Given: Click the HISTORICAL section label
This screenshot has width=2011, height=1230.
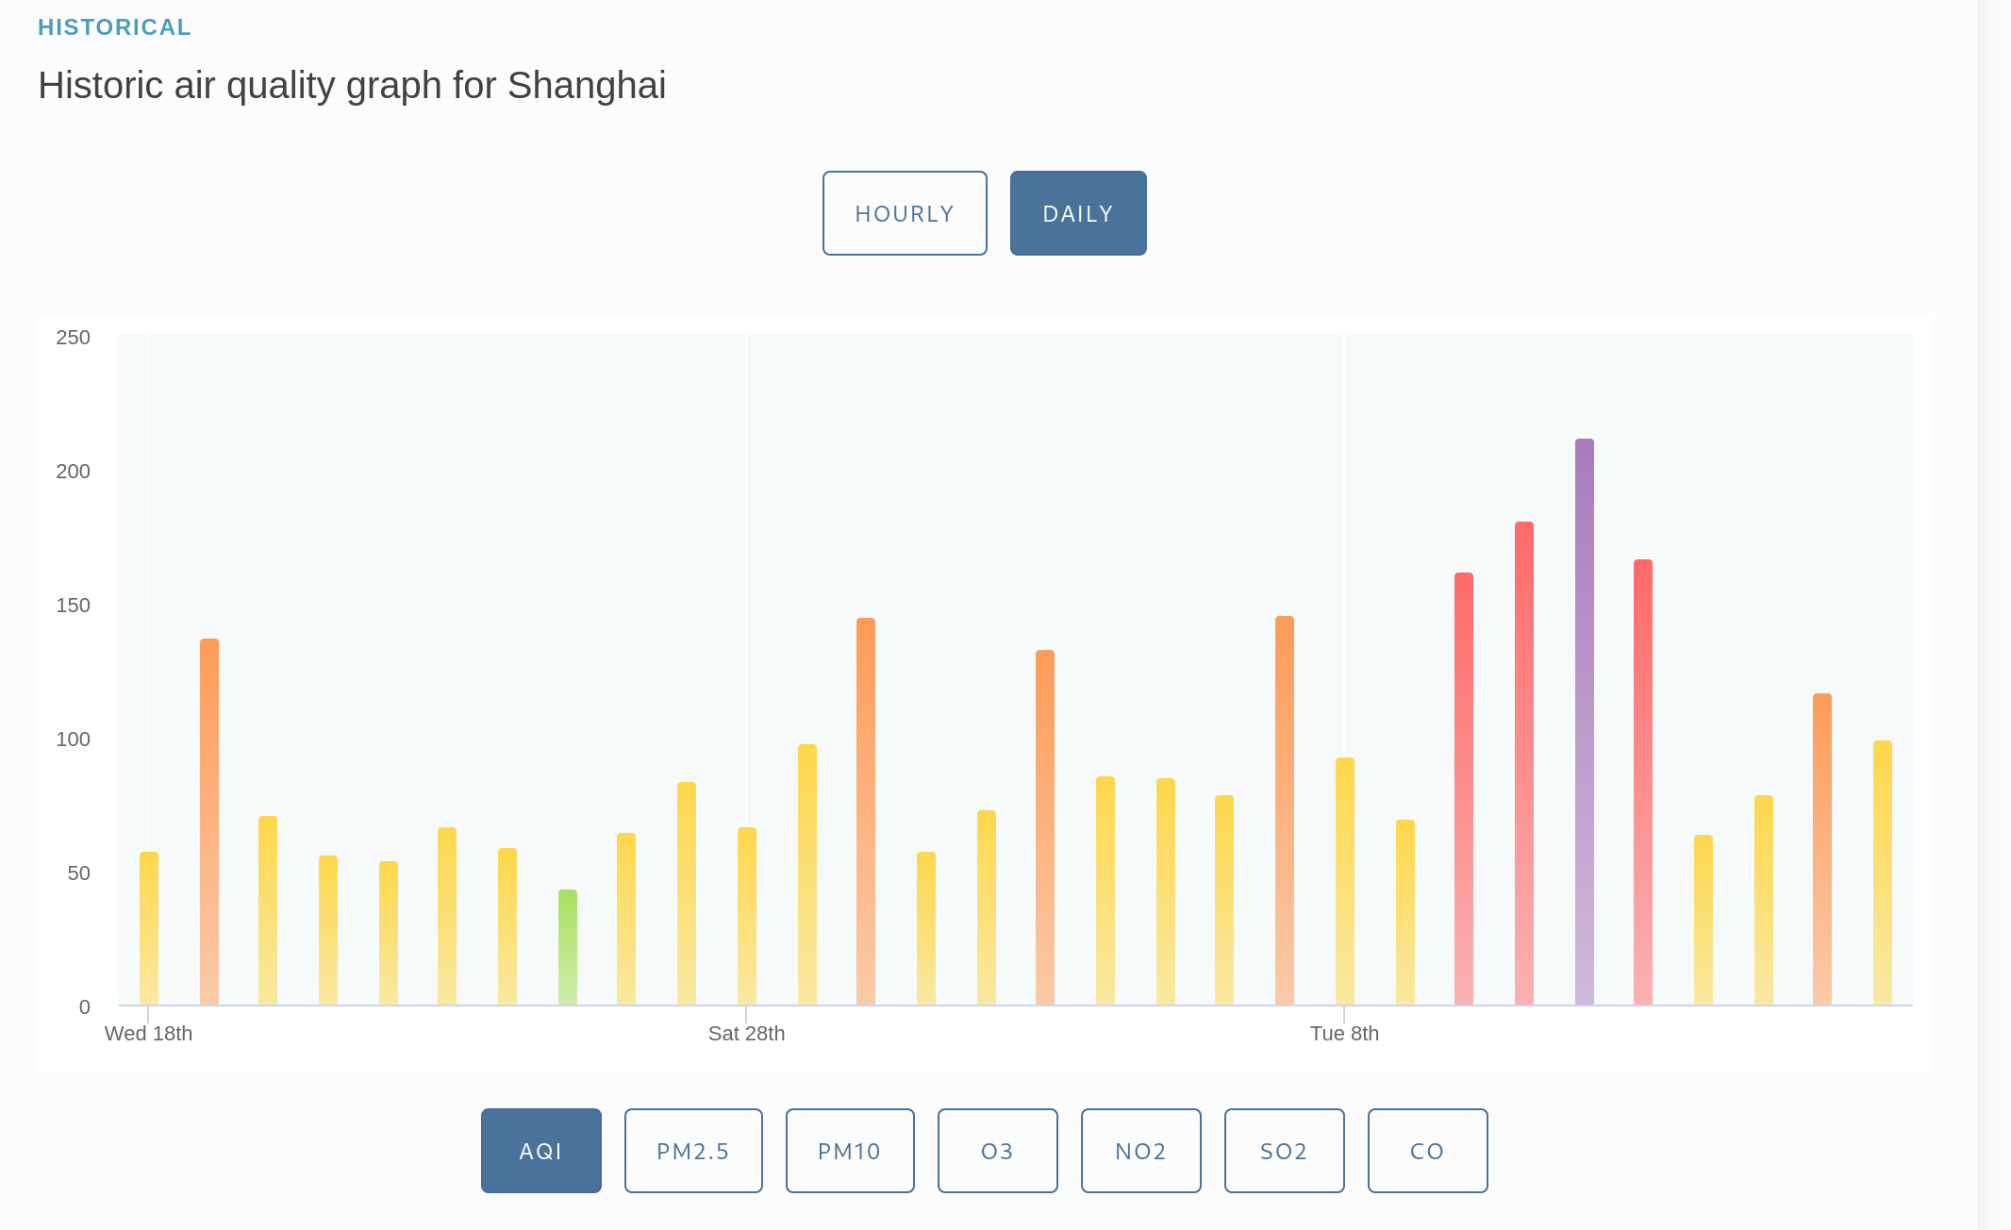Looking at the screenshot, I should (x=114, y=27).
